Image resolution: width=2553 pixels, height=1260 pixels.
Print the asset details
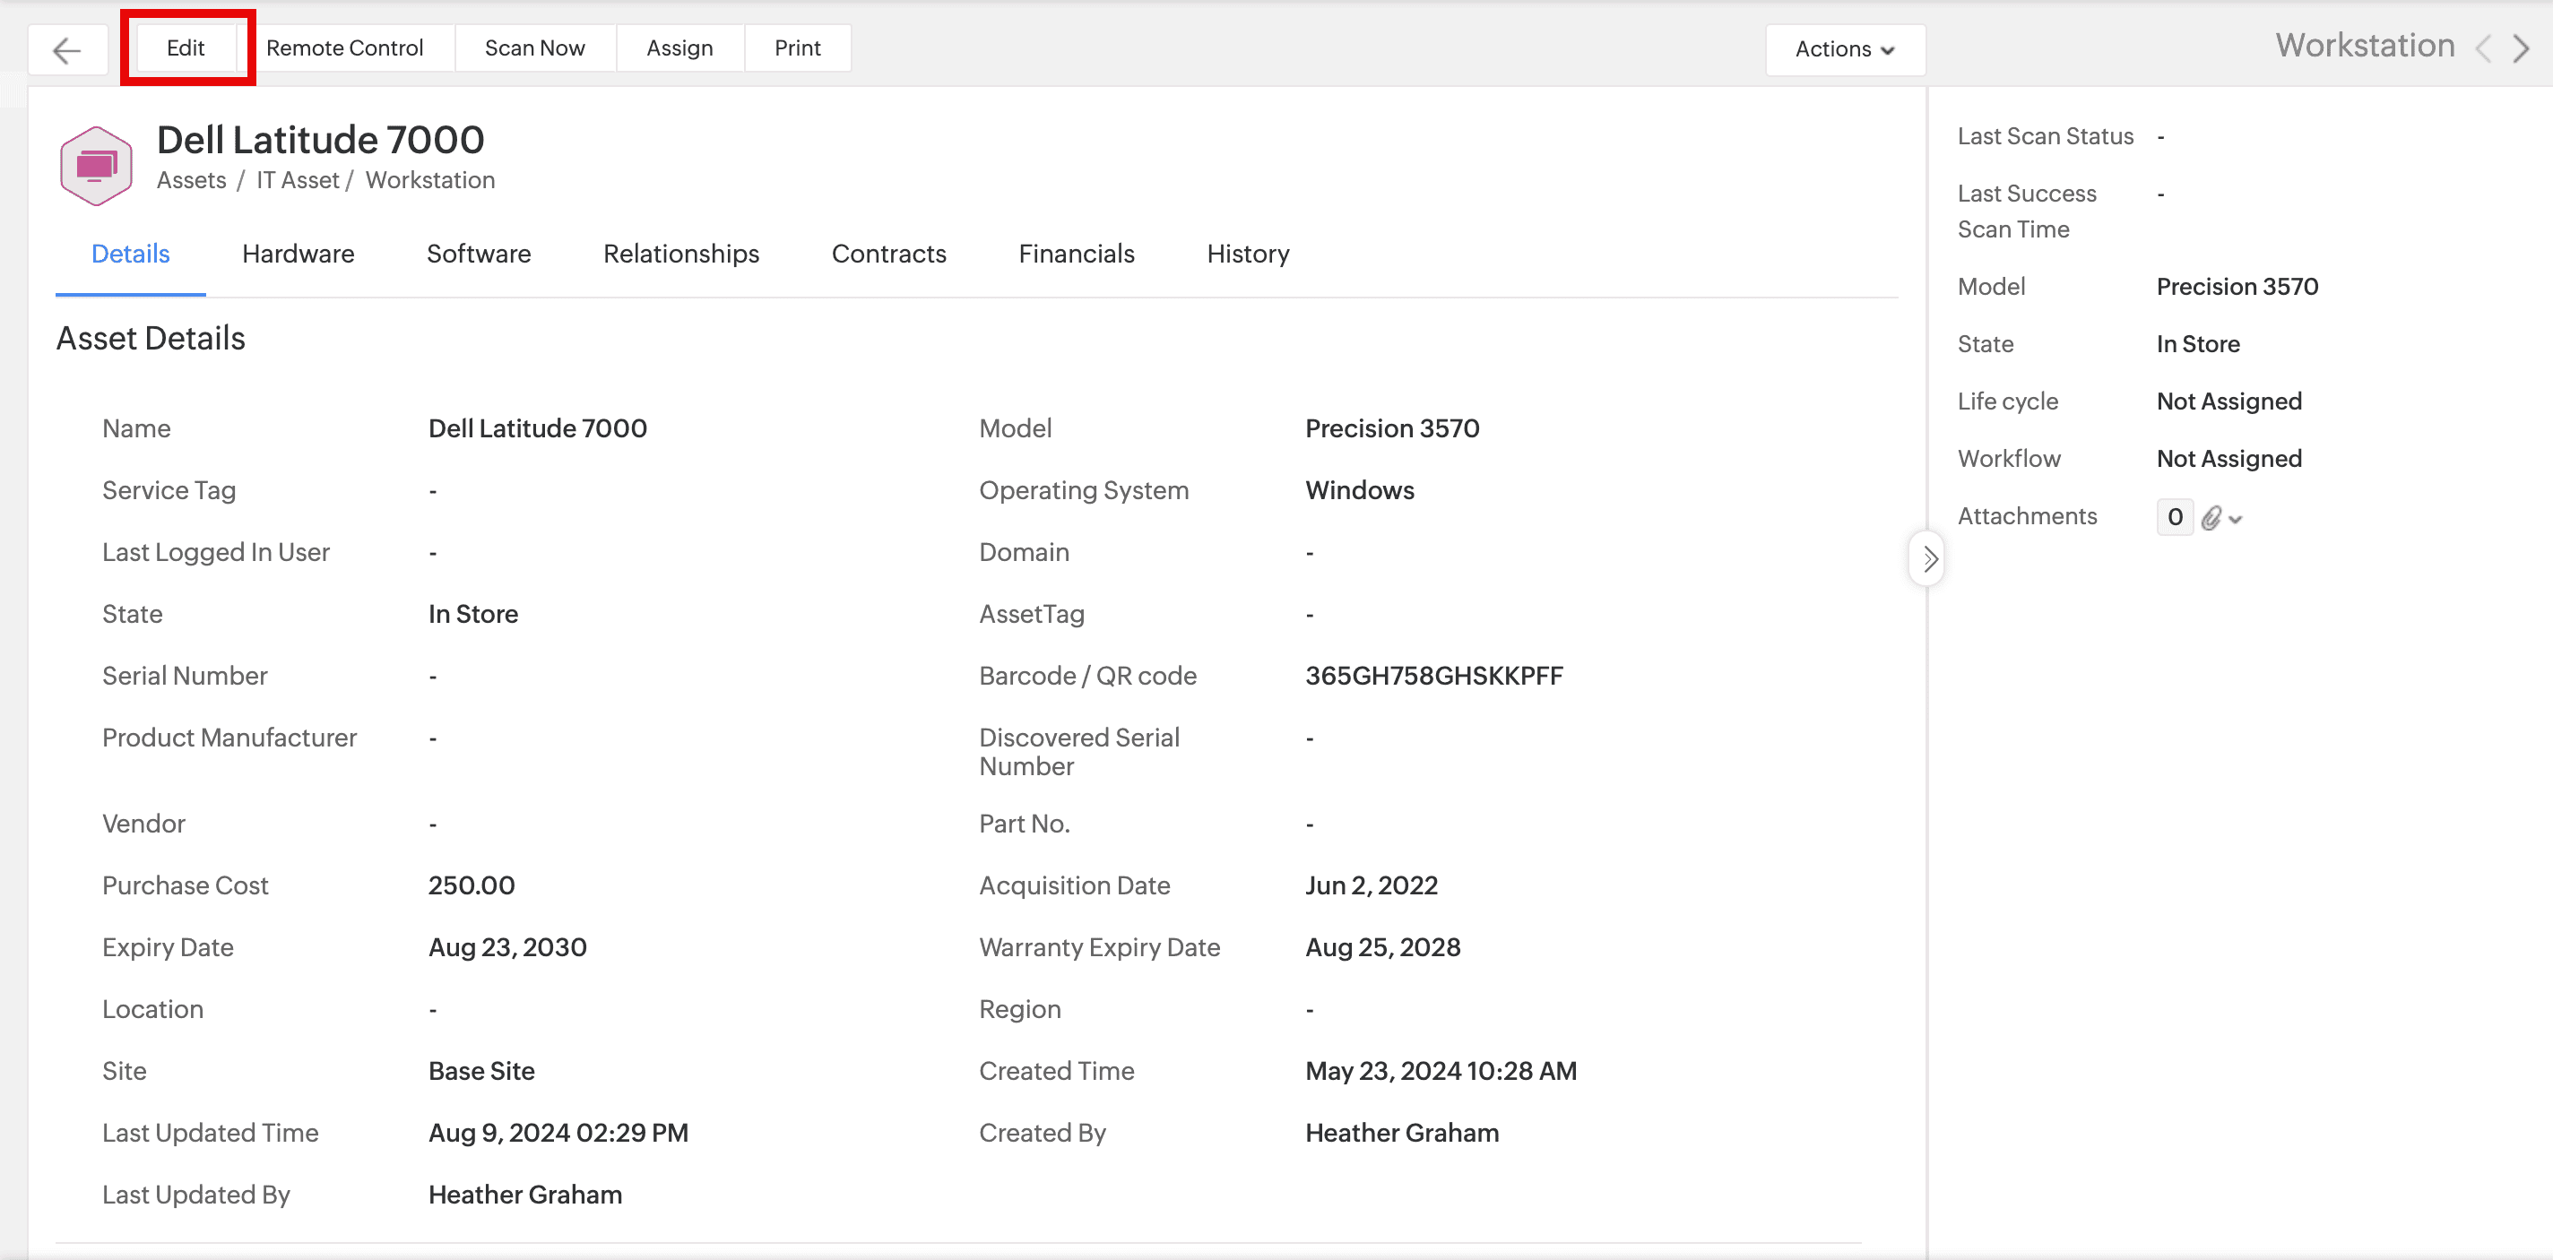pyautogui.click(x=798, y=47)
